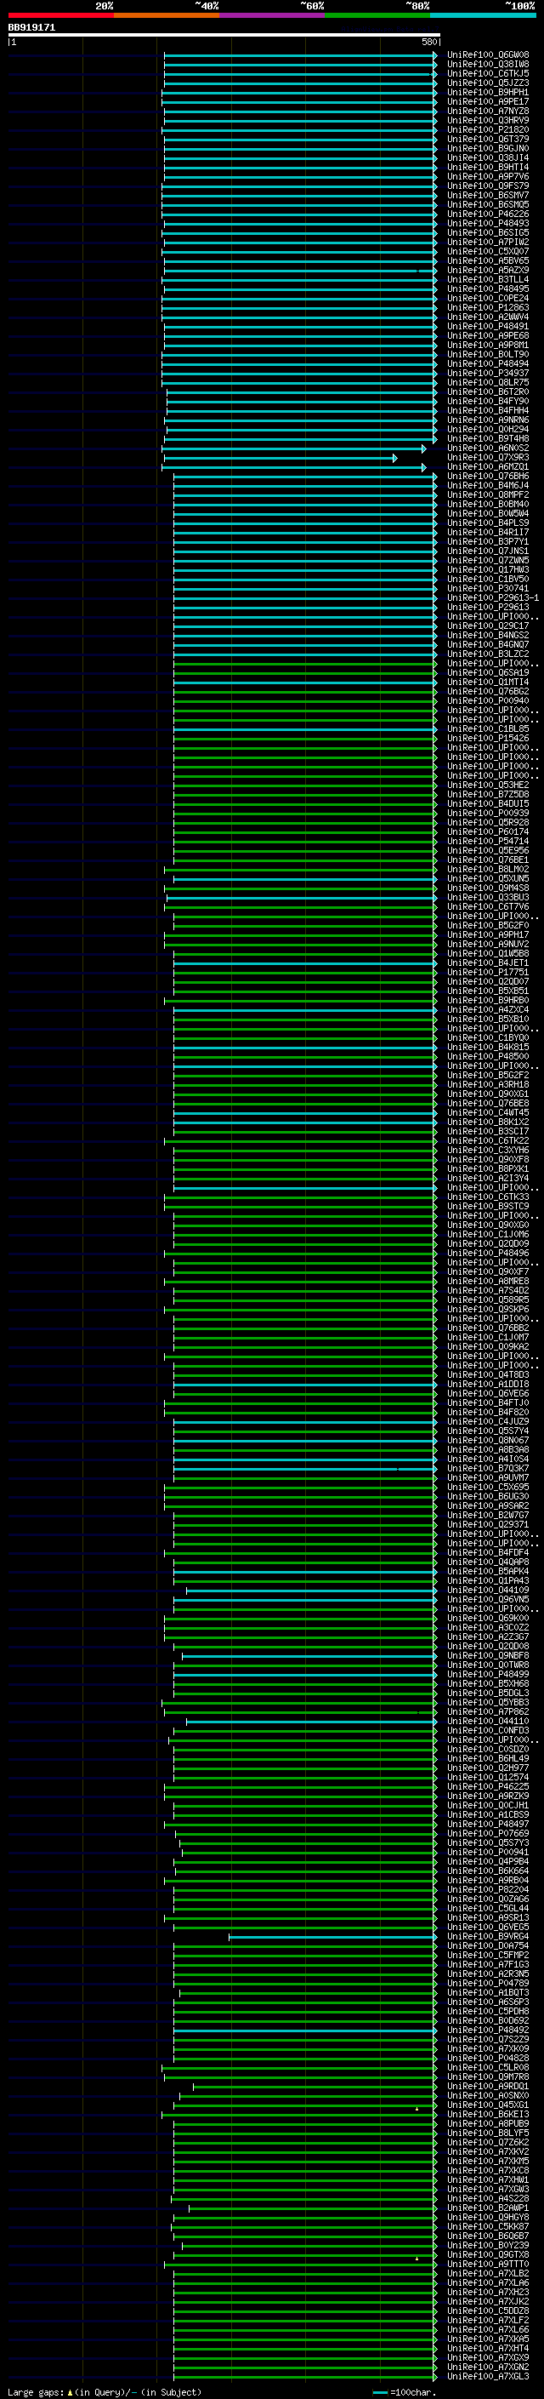Click the cyan ~100% identity legend bar
This screenshot has height=2399, width=544.
coord(483,15)
